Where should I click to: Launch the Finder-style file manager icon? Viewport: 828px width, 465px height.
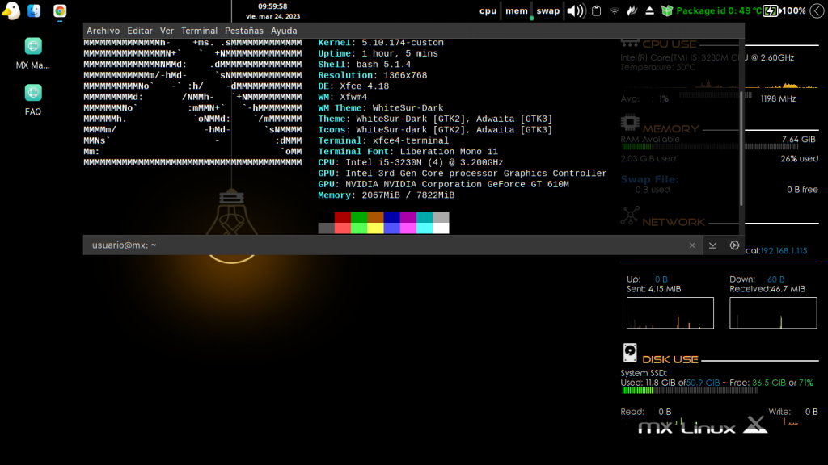click(35, 10)
